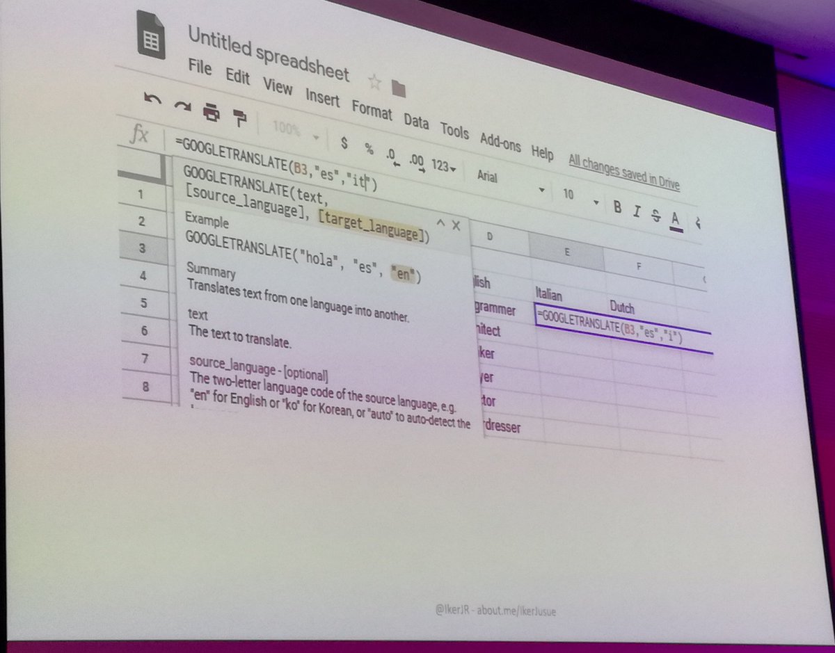
Task: Move spreadsheet using folder icon
Action: (398, 88)
